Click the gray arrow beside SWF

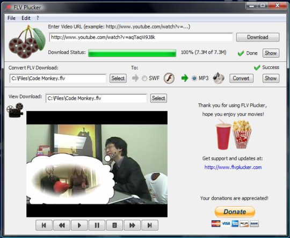point(135,78)
